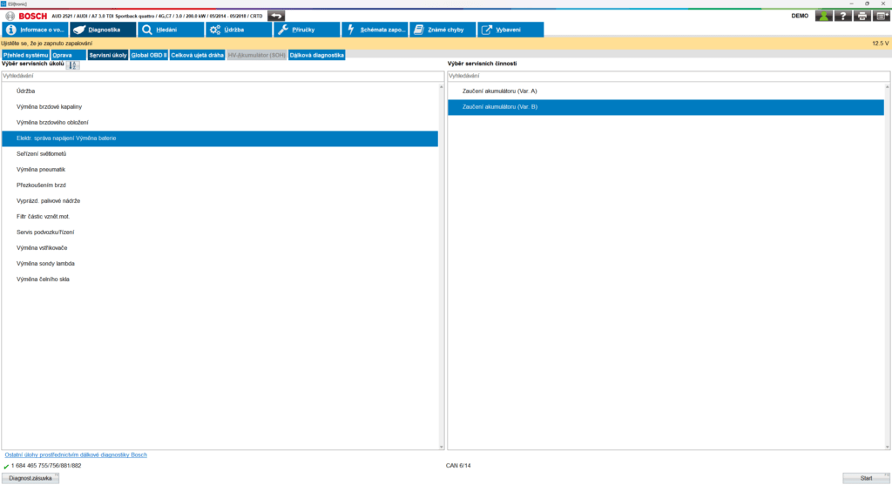Switch to Přehled systému tab
892x485 pixels.
(x=25, y=55)
